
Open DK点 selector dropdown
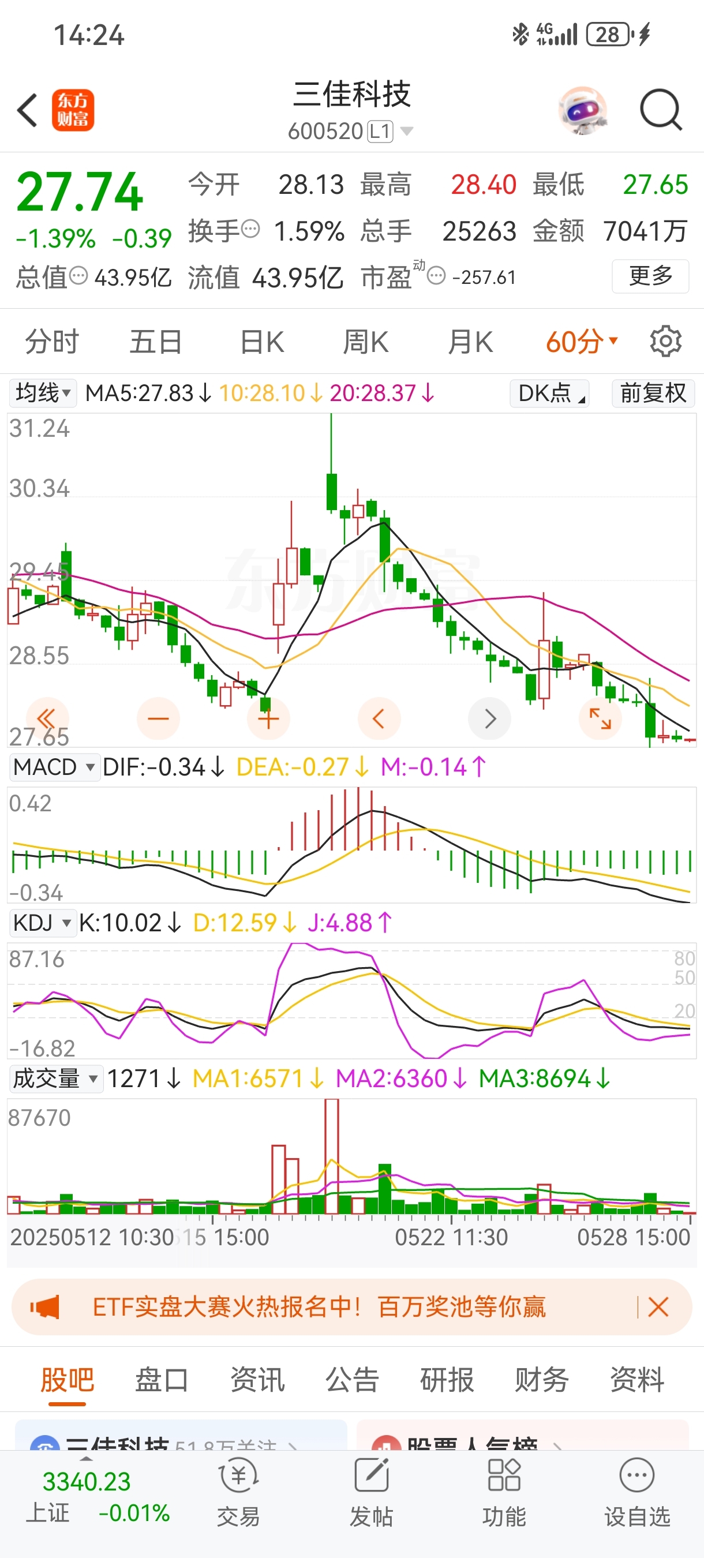click(550, 394)
